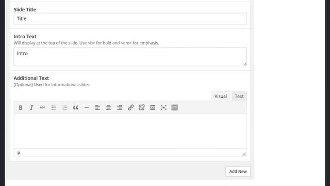The height and width of the screenshot is (186, 330).
Task: Toggle strikethrough ABC icon
Action: [42, 107]
